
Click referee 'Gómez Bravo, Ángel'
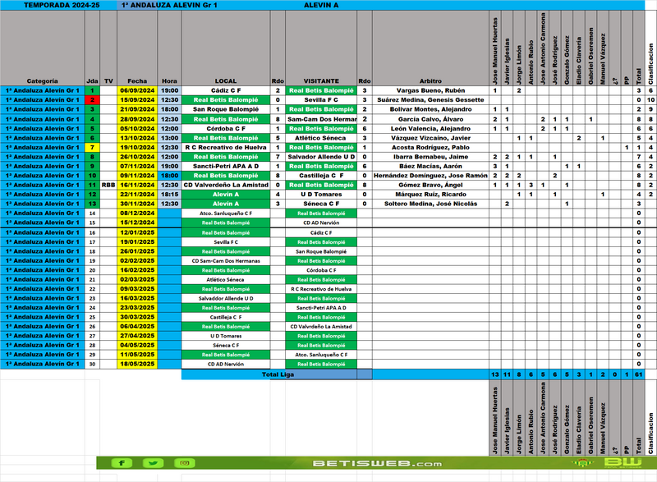(430, 185)
